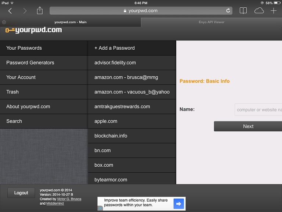This screenshot has height=212, width=282.
Task: Open Password Generators menu item
Action: [44, 63]
